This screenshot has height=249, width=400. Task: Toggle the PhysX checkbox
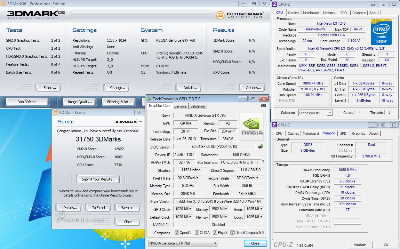pyautogui.click(x=215, y=233)
